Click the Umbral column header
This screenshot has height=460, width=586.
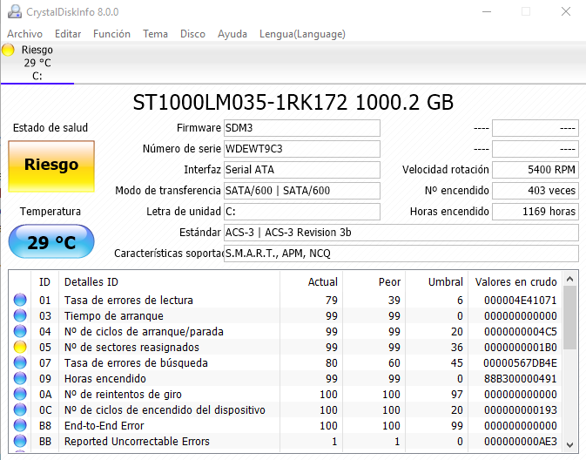coord(436,282)
